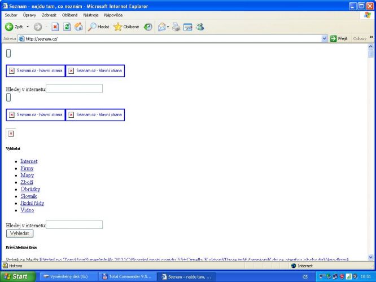Click the first upper Seznam.cz - hlavní strana image link

[36, 70]
